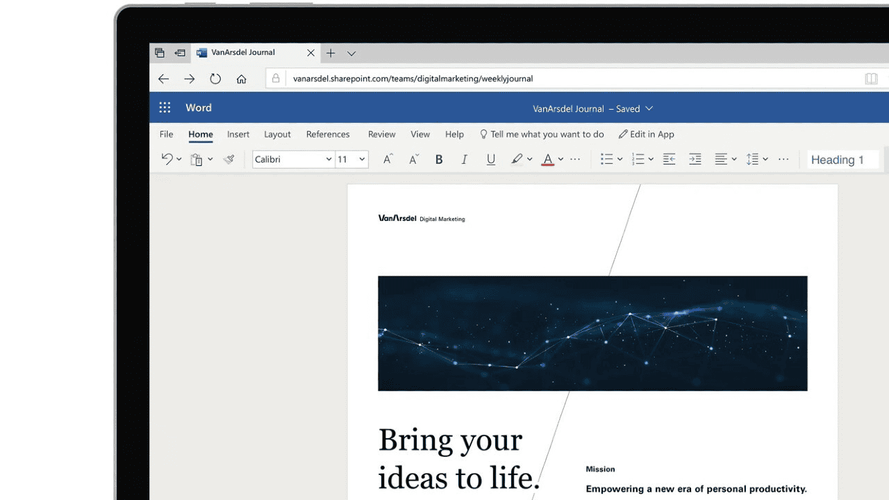Viewport: 889px width, 500px height.
Task: Open the References tab
Action: click(x=328, y=134)
